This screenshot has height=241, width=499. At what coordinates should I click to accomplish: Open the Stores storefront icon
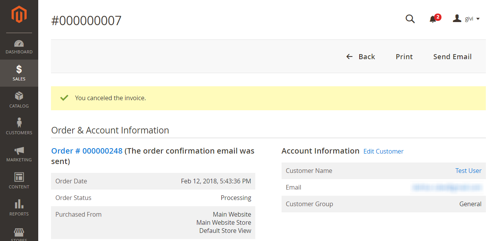pos(19,232)
